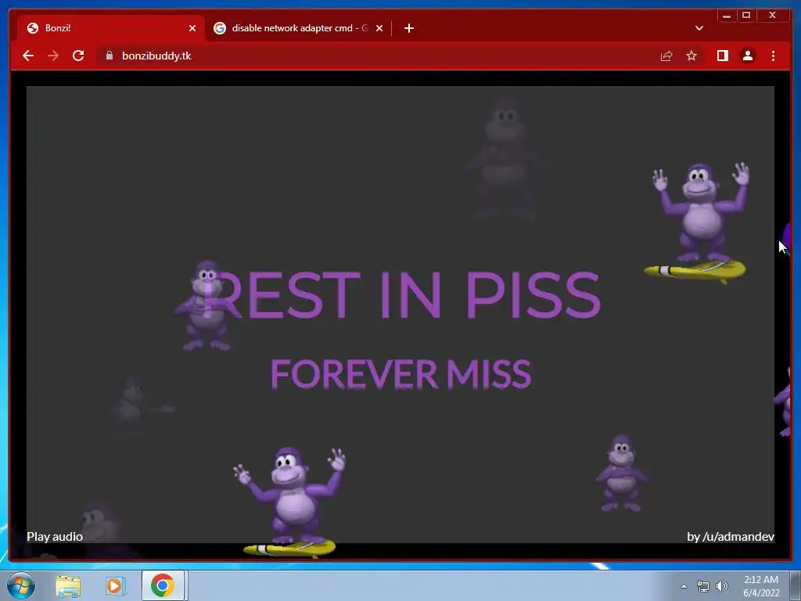Click the Show desktop strip
The height and width of the screenshot is (601, 801).
point(796,585)
